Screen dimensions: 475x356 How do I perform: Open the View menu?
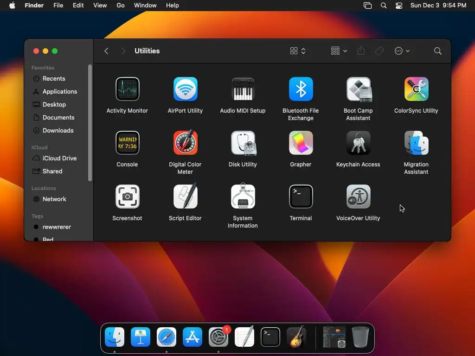[x=100, y=6]
